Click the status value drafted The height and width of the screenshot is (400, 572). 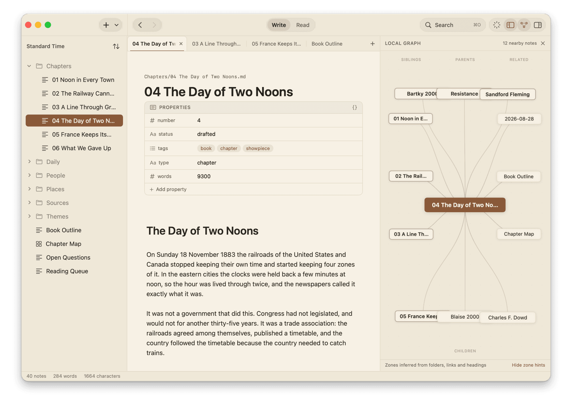point(206,134)
